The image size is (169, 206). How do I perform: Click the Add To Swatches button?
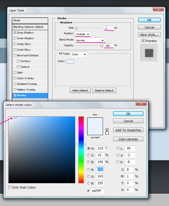click(128, 130)
